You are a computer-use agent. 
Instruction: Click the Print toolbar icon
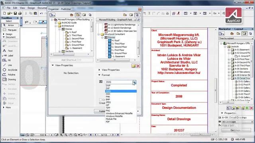click(20, 13)
